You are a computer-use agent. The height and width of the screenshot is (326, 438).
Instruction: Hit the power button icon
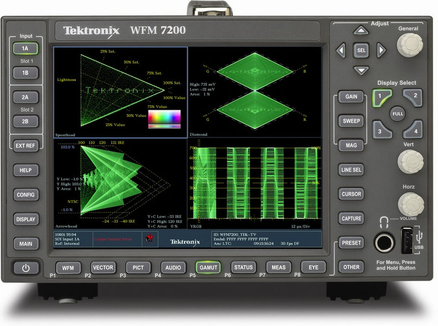(x=25, y=268)
